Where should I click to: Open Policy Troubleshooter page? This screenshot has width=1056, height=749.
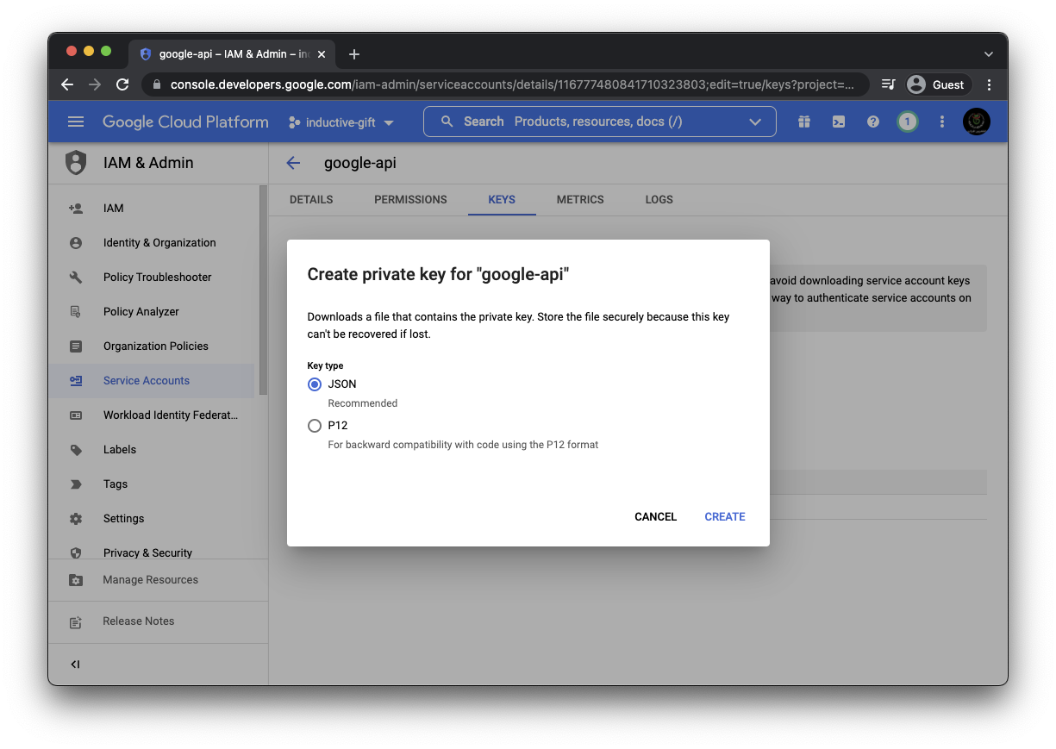[157, 278]
